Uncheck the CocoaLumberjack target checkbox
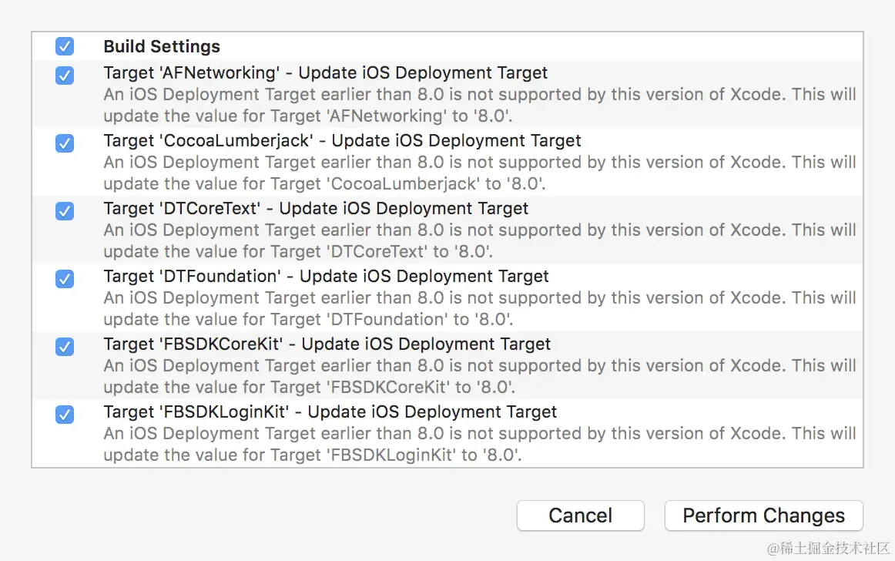895x561 pixels. [65, 143]
